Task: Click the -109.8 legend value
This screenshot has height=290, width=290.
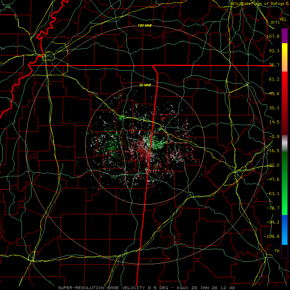Action: [272, 237]
